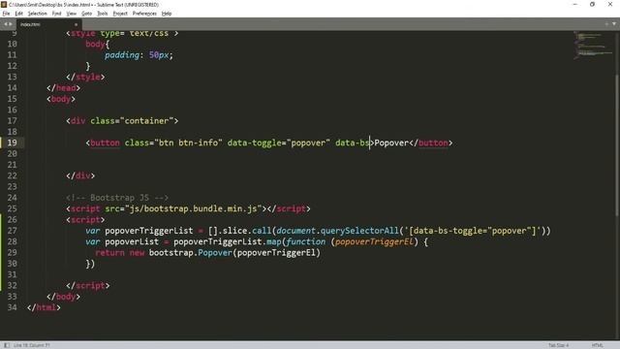This screenshot has height=349, width=620.
Task: Open the File menu
Action: 6,14
